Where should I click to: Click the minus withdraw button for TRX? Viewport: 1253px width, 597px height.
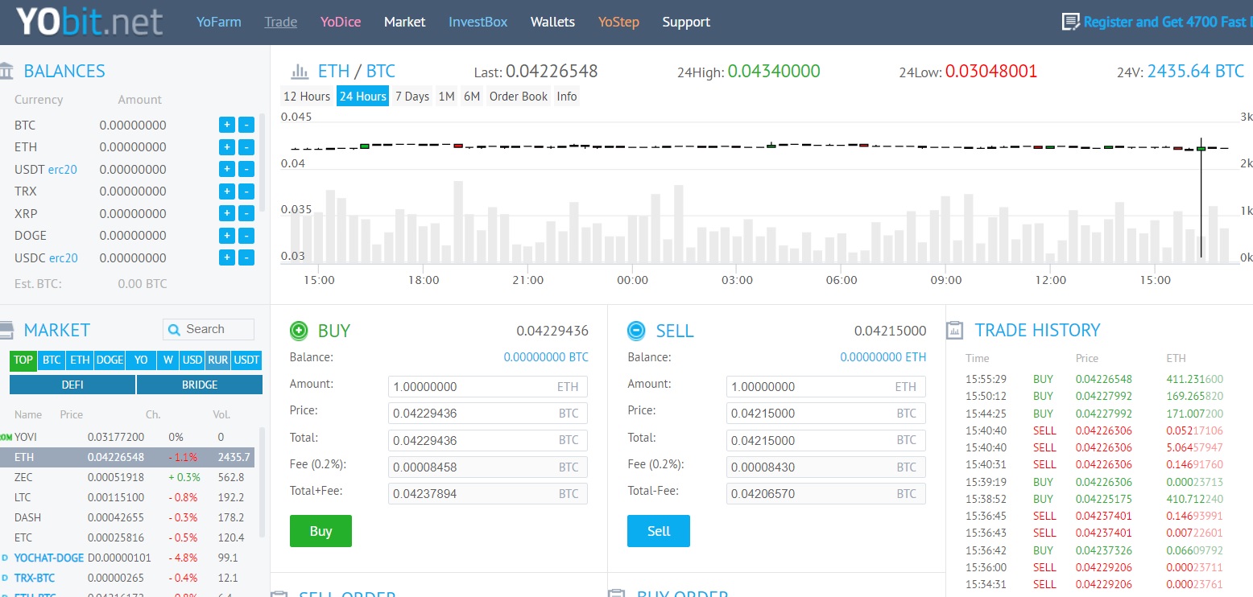click(x=246, y=191)
